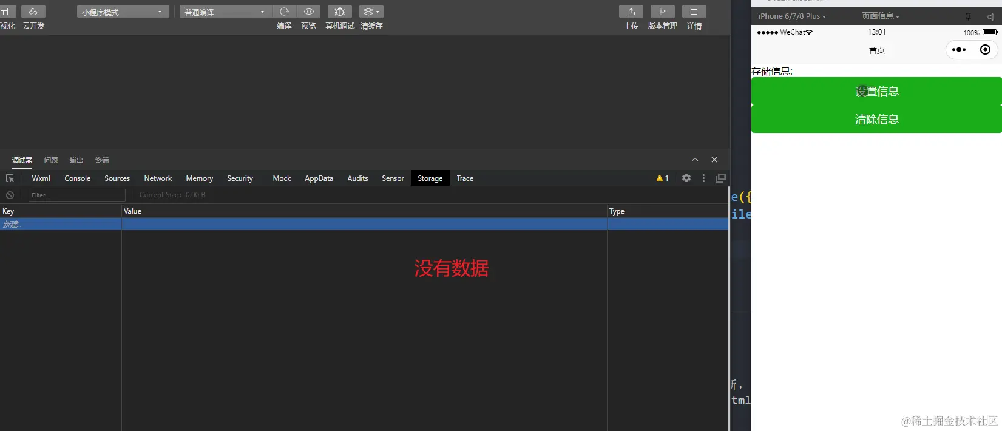Click the element inspector select icon
The width and height of the screenshot is (1002, 431).
(x=10, y=178)
